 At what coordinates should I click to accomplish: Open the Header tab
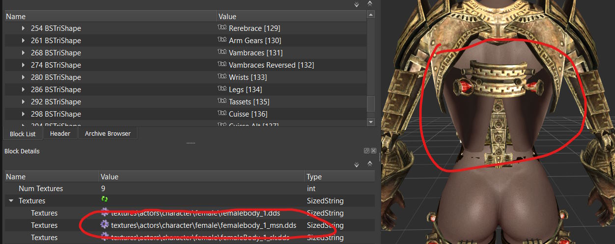click(60, 133)
